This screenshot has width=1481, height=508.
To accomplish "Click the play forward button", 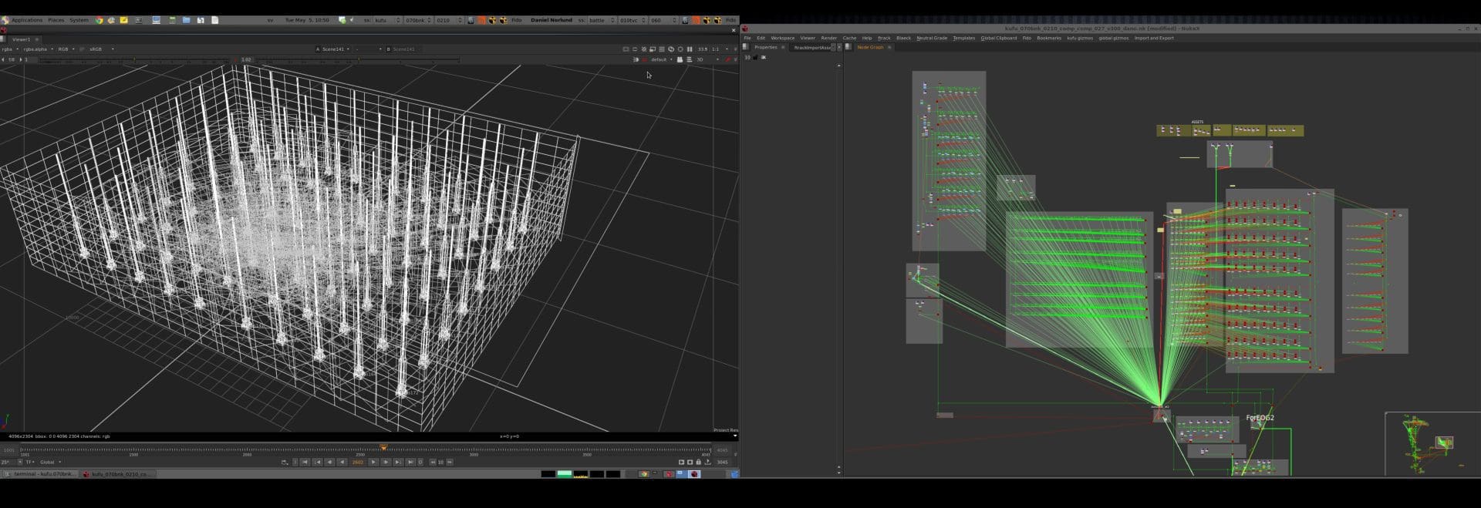I will (x=373, y=462).
